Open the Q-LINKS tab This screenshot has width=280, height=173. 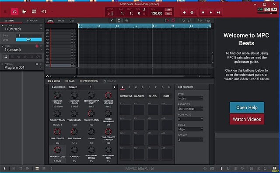[54, 81]
